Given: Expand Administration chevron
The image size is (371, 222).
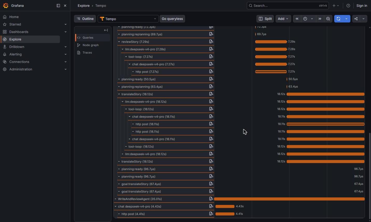Looking at the screenshot, I should [65, 69].
